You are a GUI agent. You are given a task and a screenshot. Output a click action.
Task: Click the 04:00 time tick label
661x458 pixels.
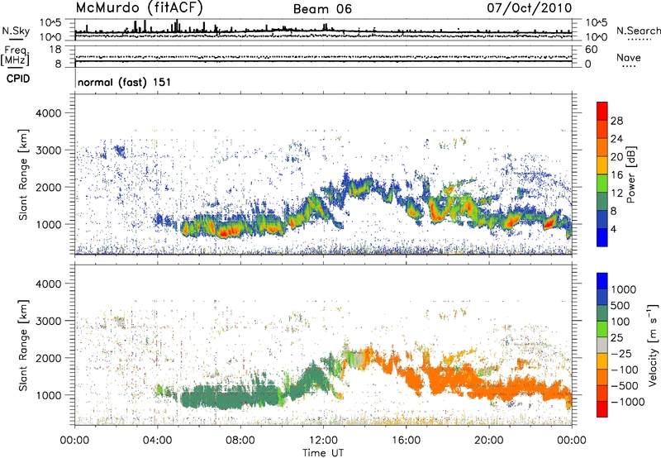click(x=157, y=441)
